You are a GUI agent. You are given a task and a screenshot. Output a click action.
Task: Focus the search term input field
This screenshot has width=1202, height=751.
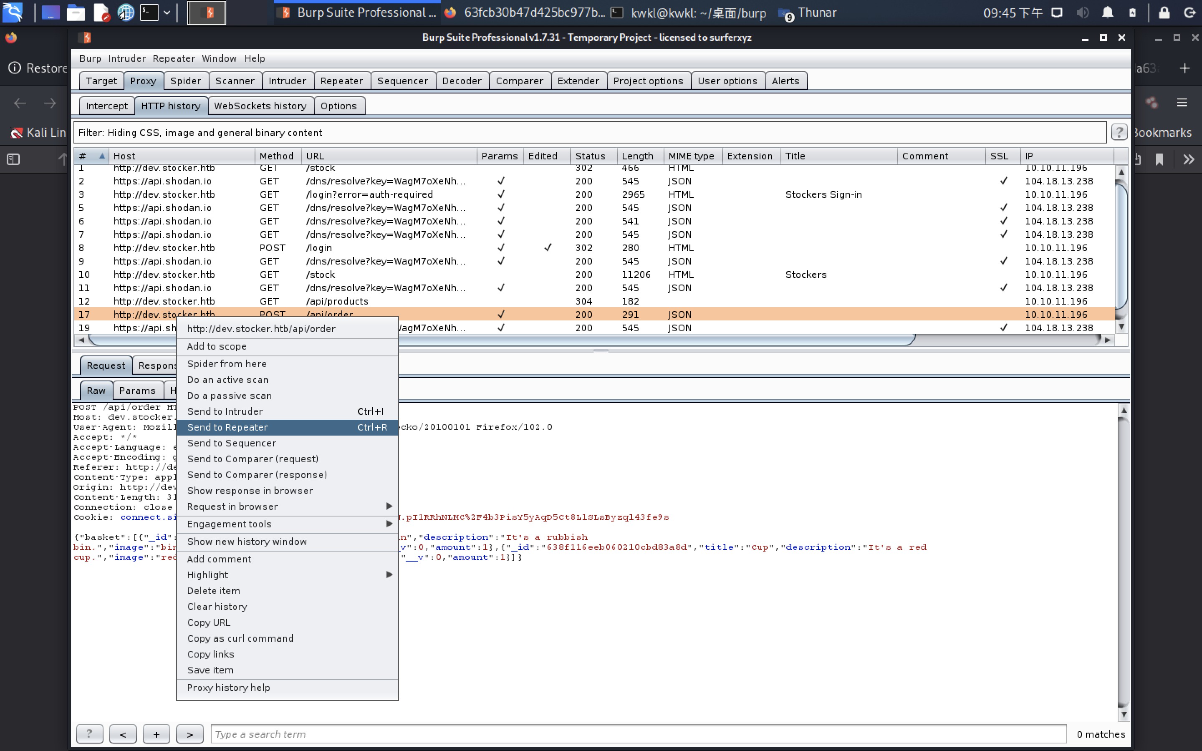pyautogui.click(x=638, y=733)
